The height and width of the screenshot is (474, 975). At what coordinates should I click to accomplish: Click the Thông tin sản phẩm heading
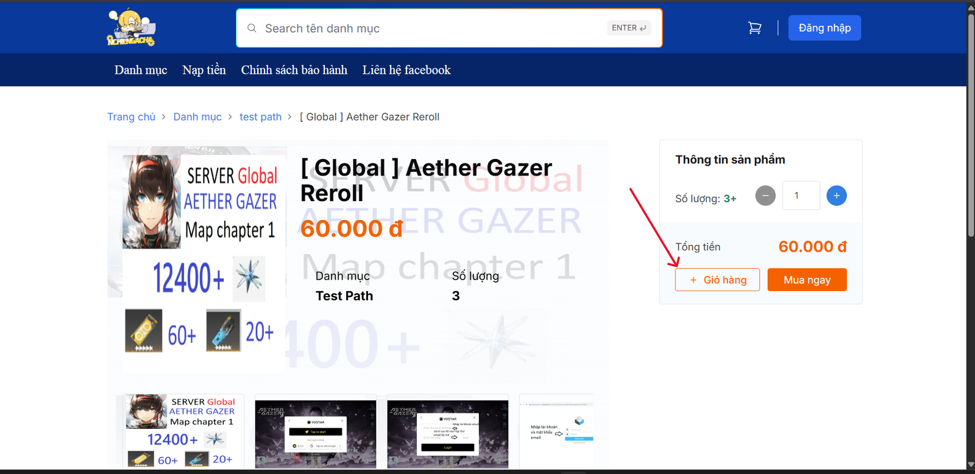[730, 160]
